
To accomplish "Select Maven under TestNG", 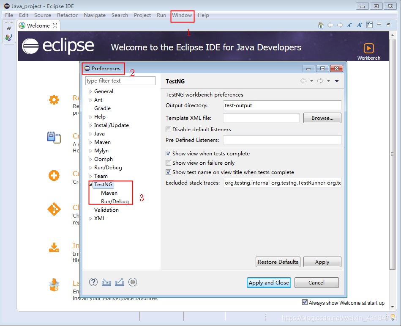I will 109,193.
